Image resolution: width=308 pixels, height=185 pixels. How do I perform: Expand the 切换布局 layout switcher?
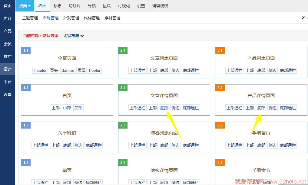tap(74, 36)
